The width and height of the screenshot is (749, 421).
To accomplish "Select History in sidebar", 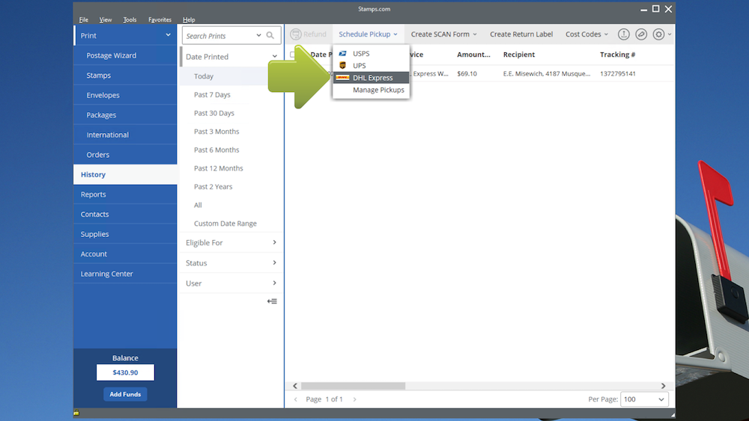I will click(125, 174).
